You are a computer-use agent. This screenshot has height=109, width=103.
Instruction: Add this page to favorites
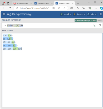[65, 8]
